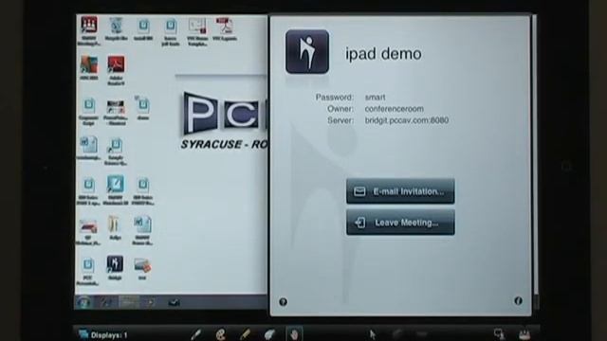
Task: Select the highlighter tool
Action: coord(245,334)
